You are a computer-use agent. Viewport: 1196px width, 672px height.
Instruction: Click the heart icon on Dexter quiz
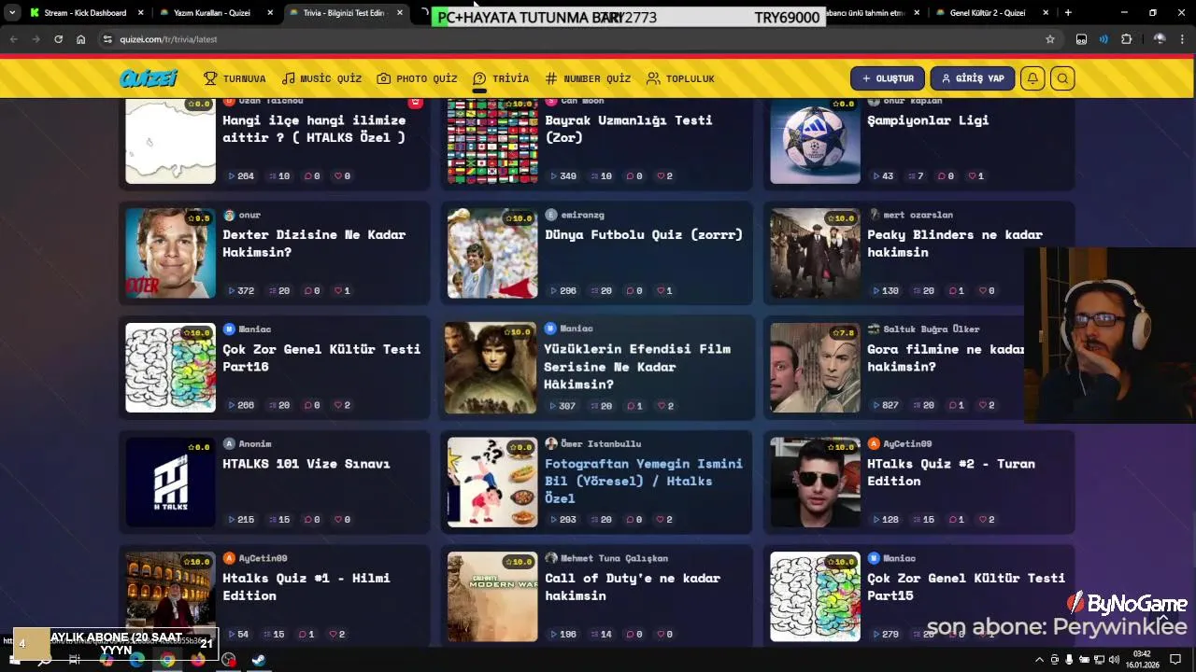pos(336,290)
